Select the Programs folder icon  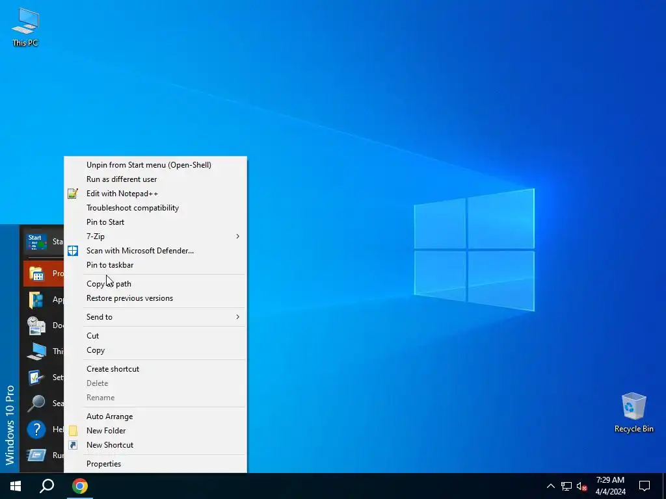(37, 274)
